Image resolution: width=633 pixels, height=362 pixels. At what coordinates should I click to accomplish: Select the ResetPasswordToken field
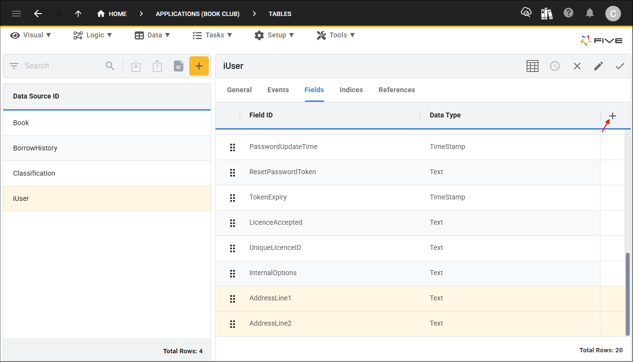420,172
